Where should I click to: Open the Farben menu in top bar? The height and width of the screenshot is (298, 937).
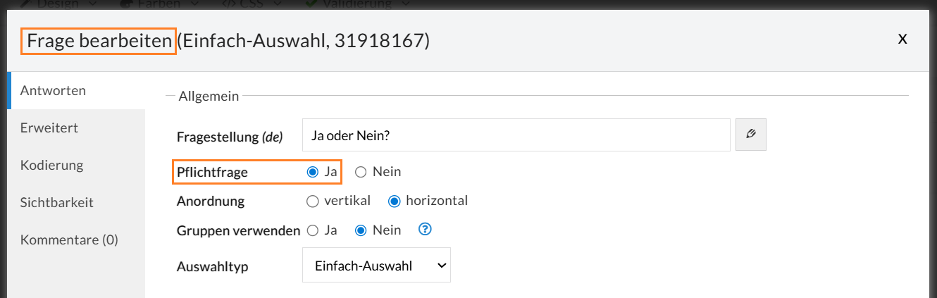point(159,4)
